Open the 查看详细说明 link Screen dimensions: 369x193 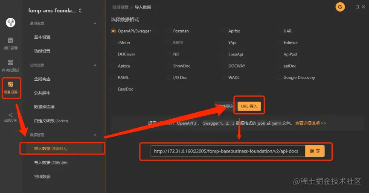pos(311,123)
